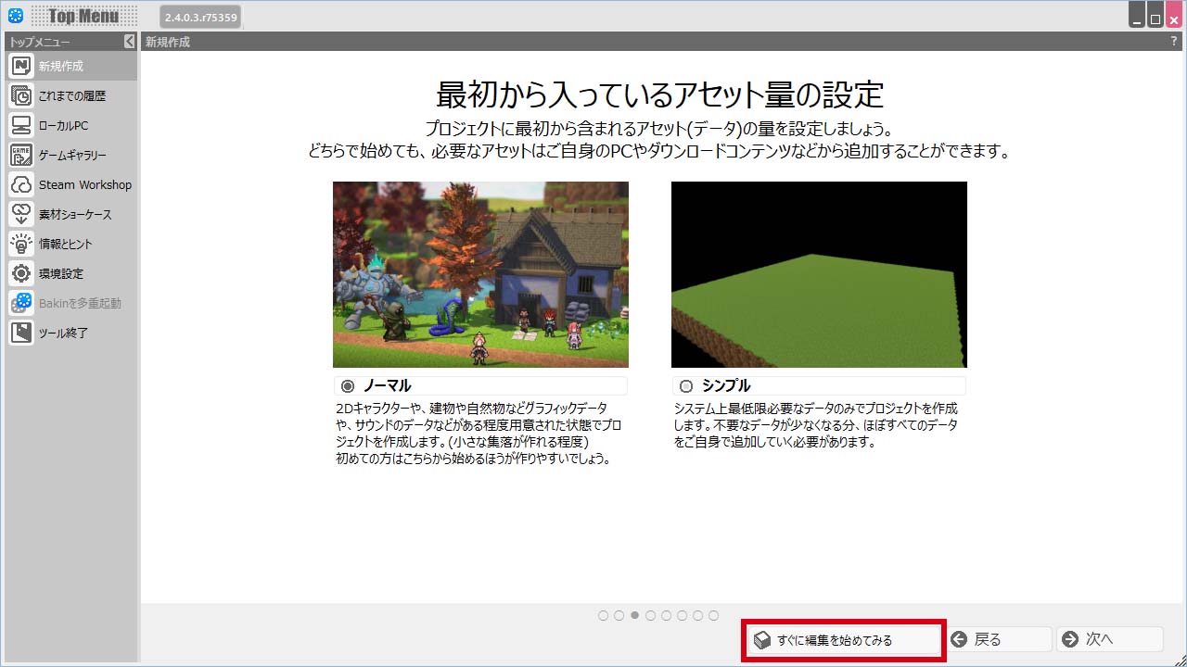Open the 新規作成 menu entry

coord(71,66)
